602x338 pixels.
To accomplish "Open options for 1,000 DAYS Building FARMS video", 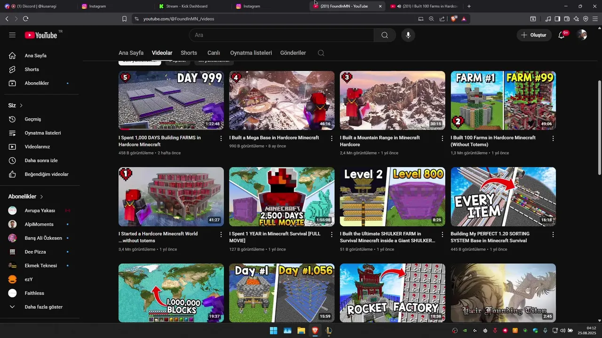I will (221, 138).
